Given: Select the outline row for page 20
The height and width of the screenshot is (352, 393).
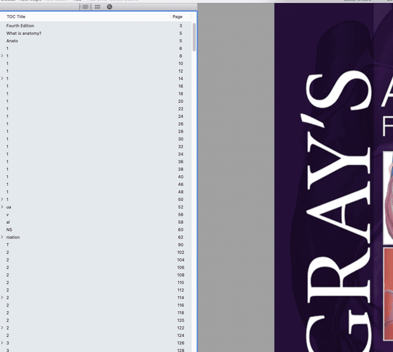Looking at the screenshot, I should [x=96, y=101].
